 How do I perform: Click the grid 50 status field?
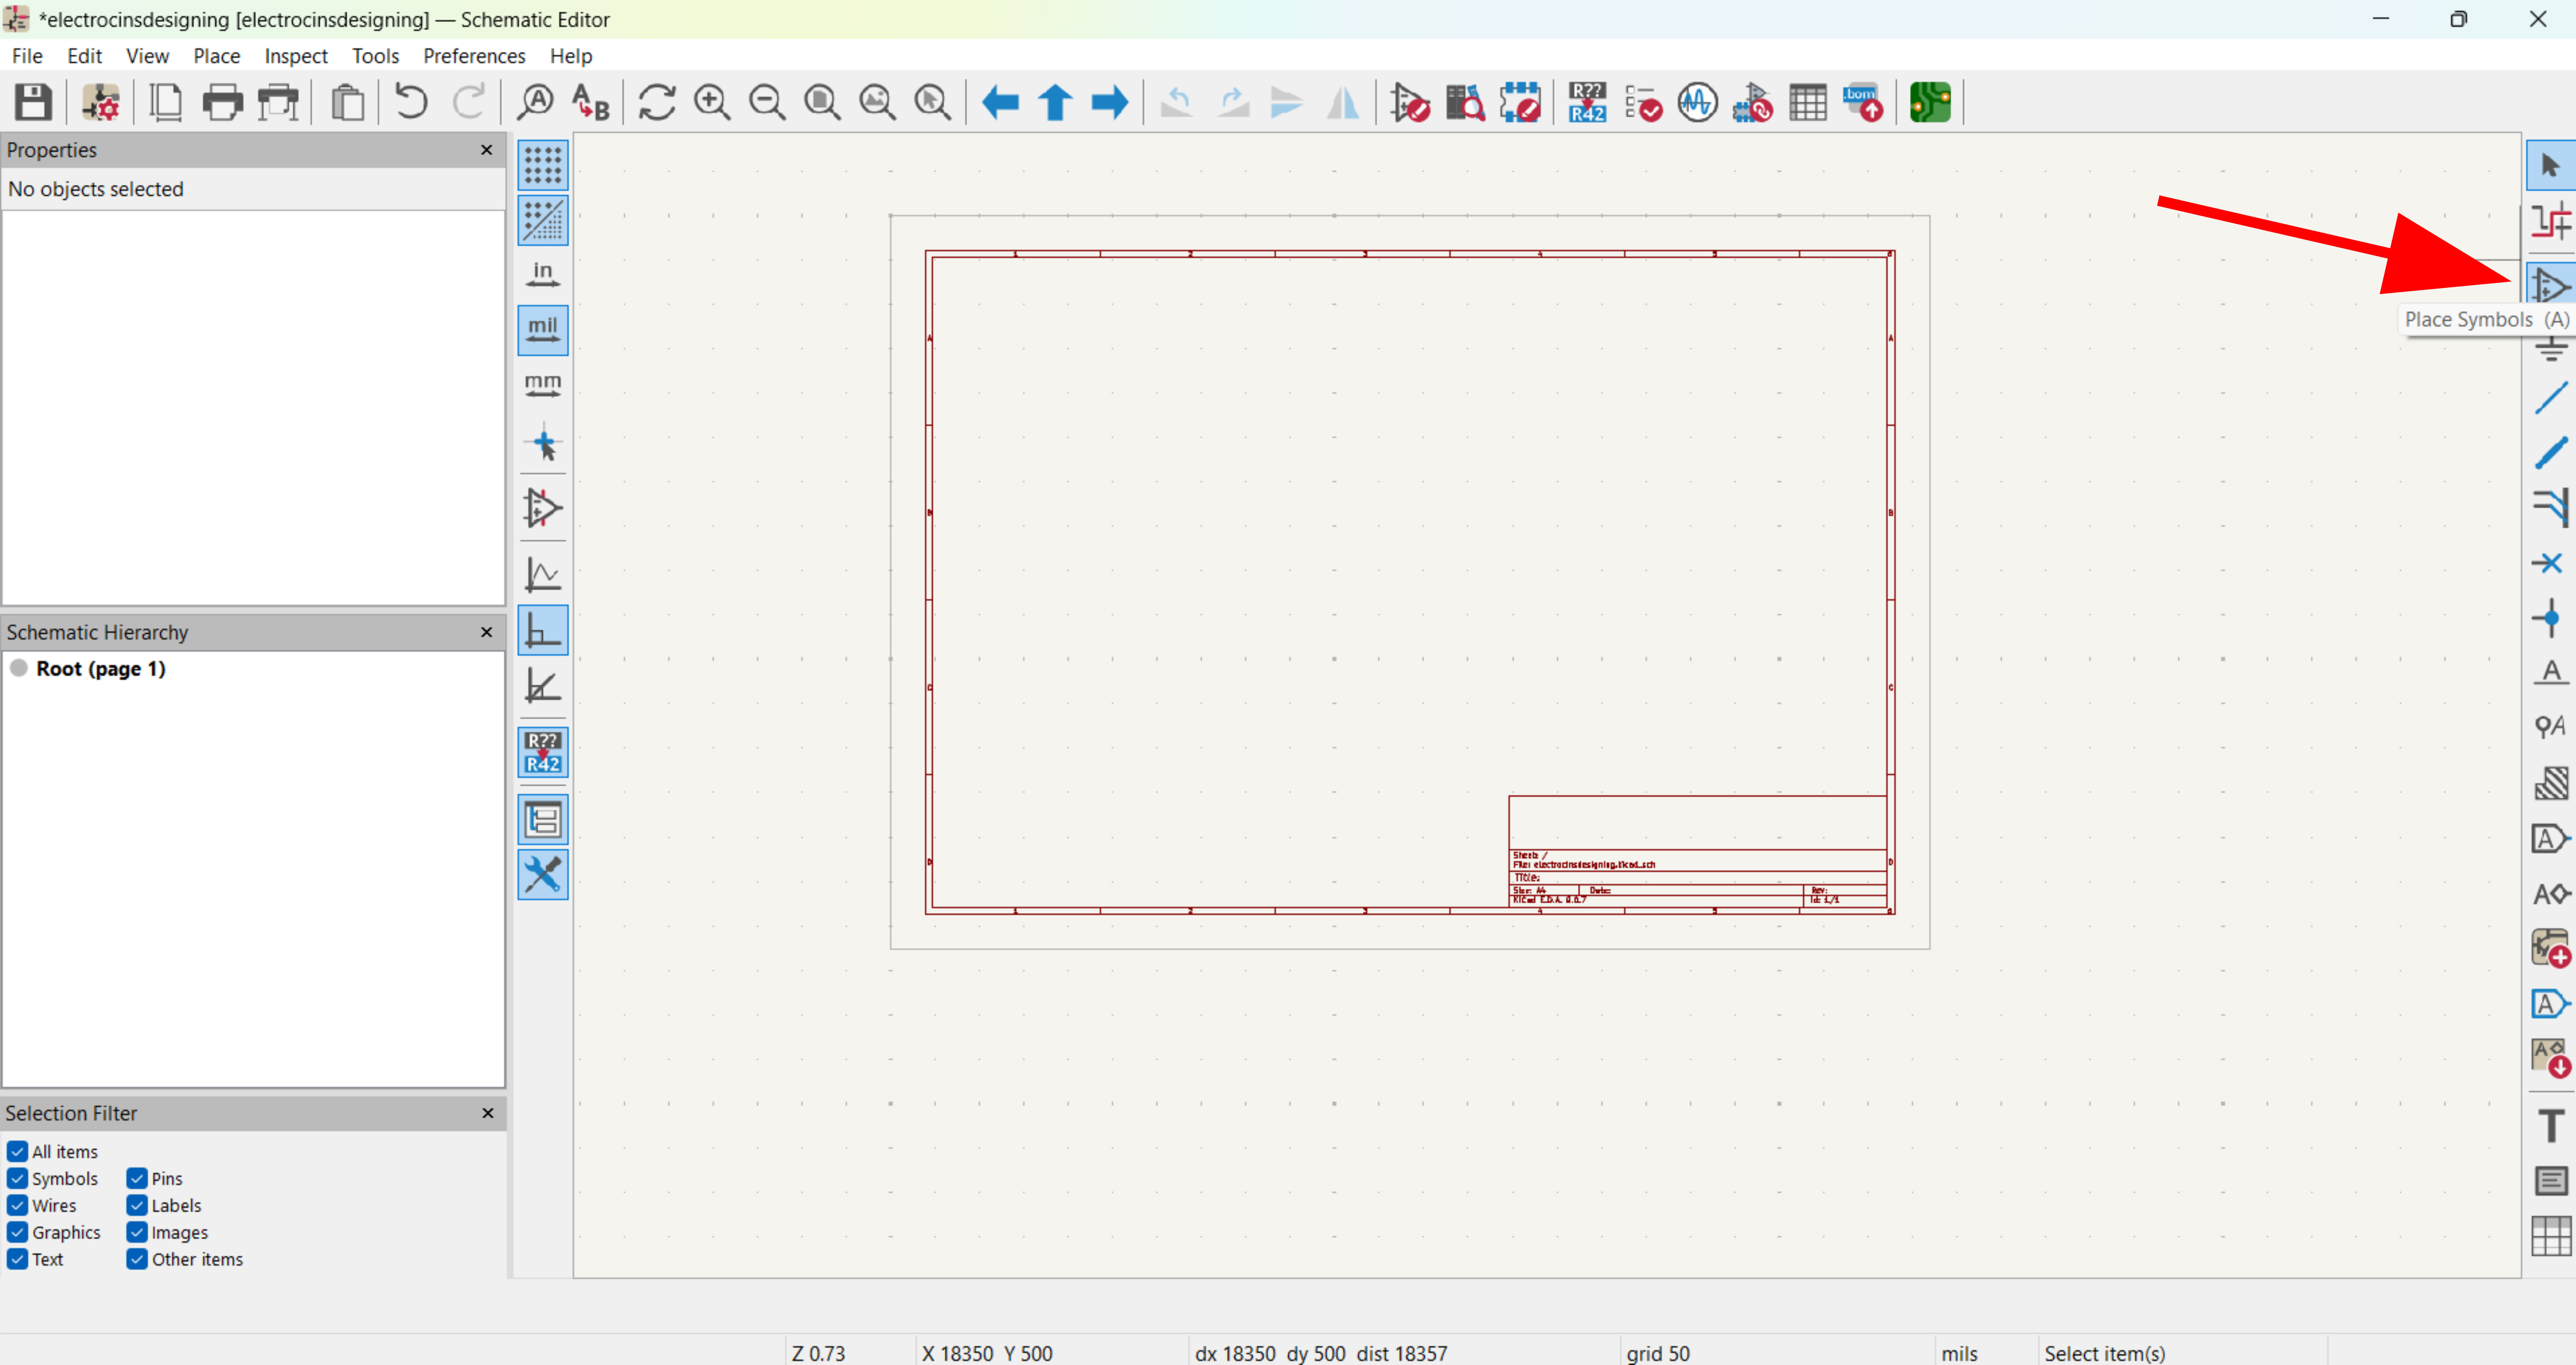1657,1352
